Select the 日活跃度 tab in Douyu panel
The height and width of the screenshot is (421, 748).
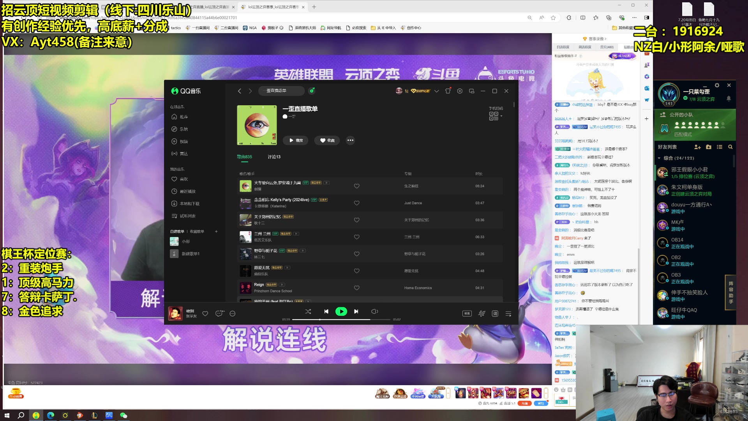click(563, 47)
